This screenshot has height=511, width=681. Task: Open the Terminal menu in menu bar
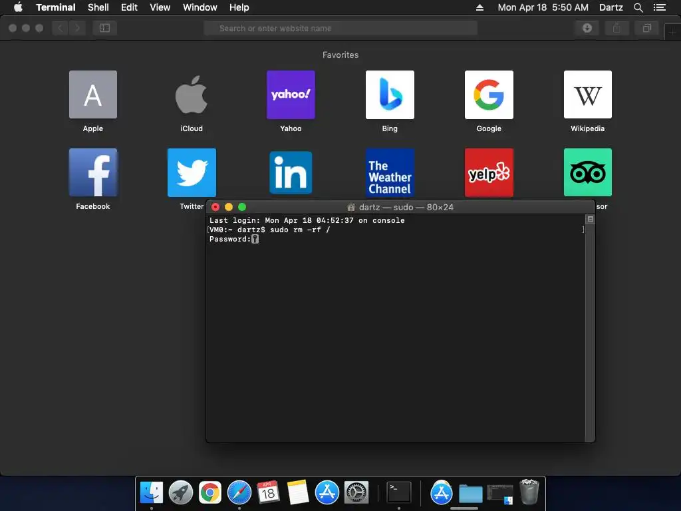coord(56,7)
